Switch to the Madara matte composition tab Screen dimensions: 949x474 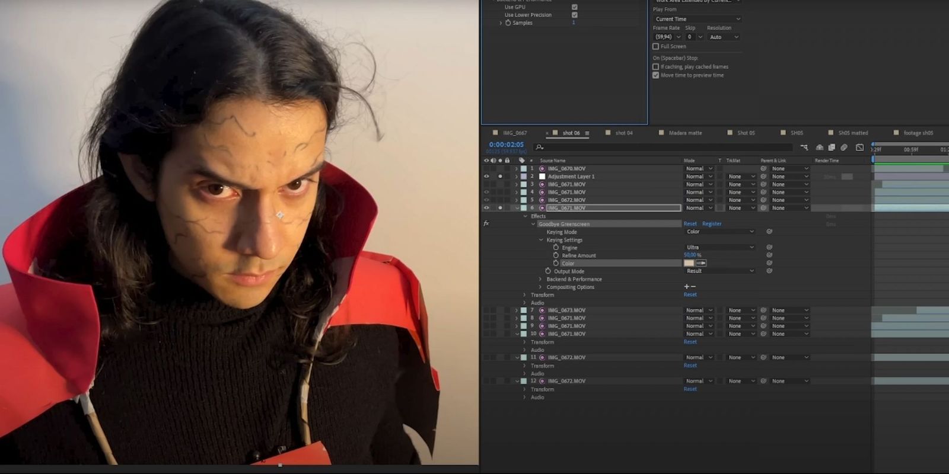tap(684, 133)
